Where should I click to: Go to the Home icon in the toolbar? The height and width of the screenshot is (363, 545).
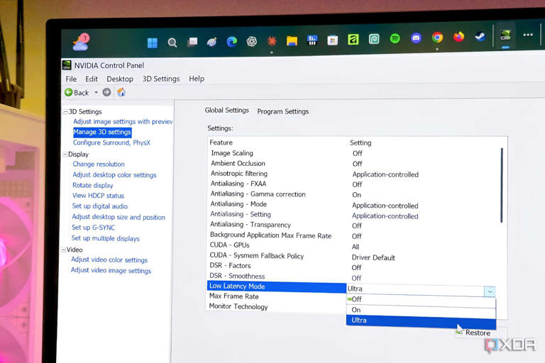[121, 92]
